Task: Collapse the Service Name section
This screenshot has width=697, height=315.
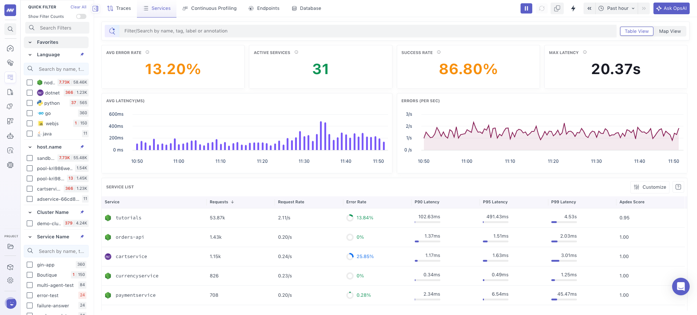Action: [x=30, y=237]
